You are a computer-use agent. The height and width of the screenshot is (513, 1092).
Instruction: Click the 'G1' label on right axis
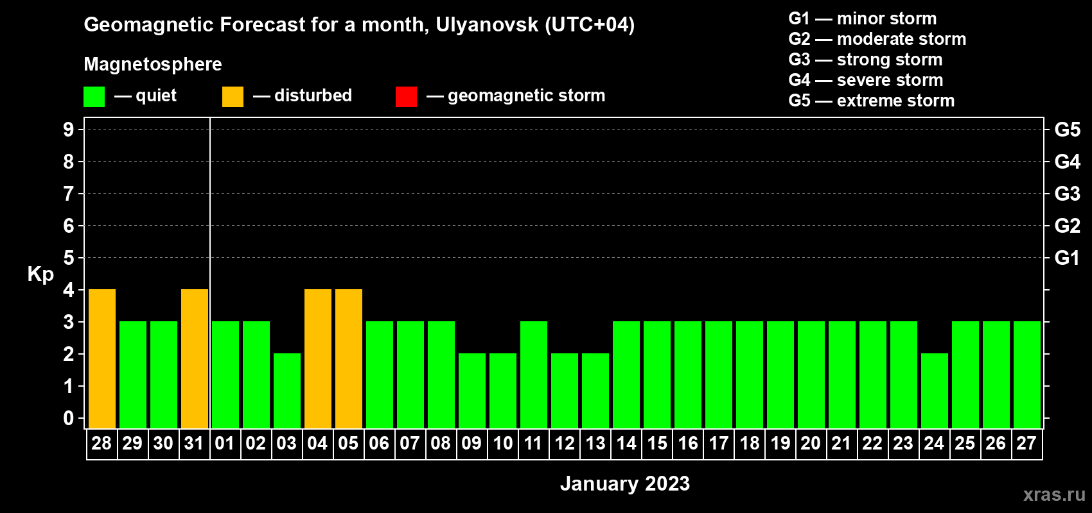tap(1068, 258)
